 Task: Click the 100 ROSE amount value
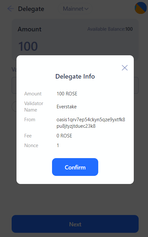pos(67,94)
